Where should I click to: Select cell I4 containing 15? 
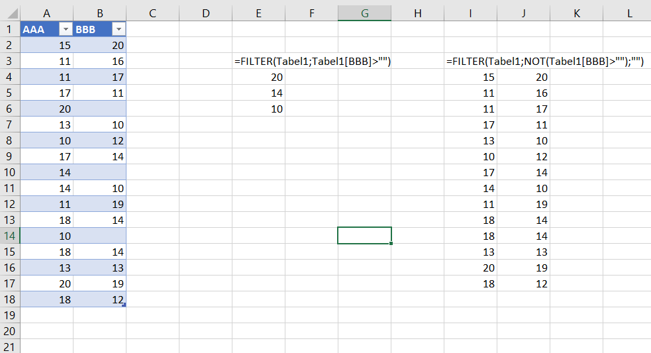(x=470, y=77)
